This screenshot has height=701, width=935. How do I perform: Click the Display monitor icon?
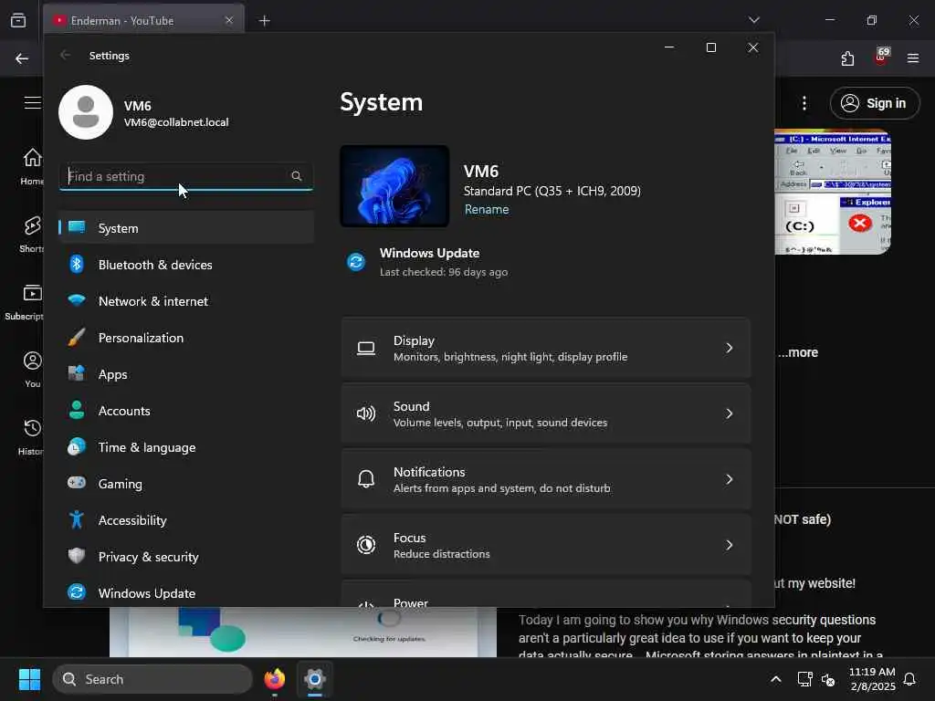coord(366,348)
